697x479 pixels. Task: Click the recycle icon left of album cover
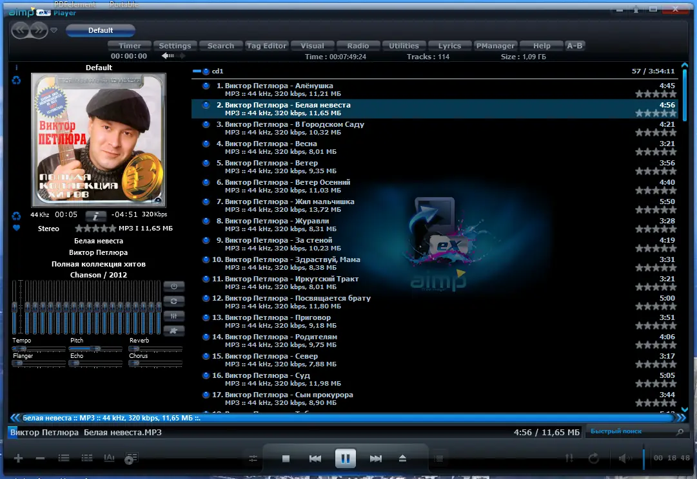point(17,80)
